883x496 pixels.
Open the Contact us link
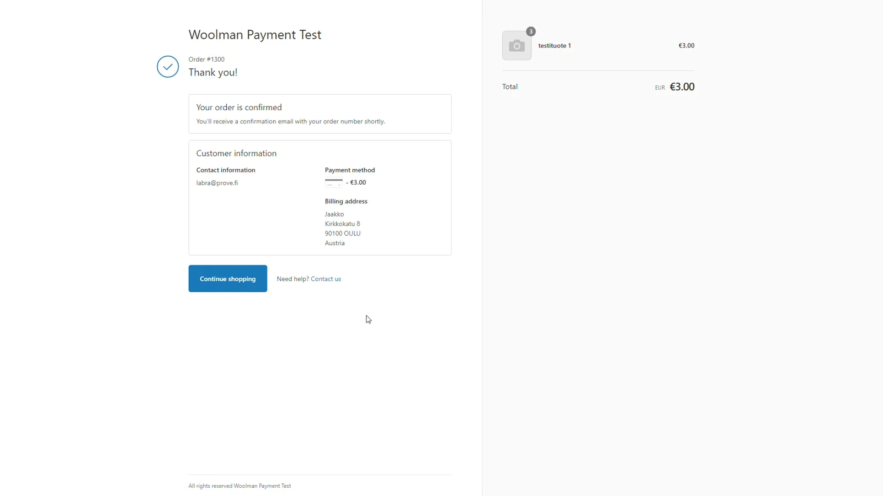pos(326,279)
